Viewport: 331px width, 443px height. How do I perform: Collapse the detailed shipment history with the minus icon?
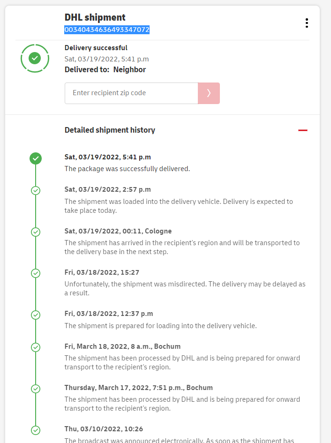pyautogui.click(x=303, y=130)
